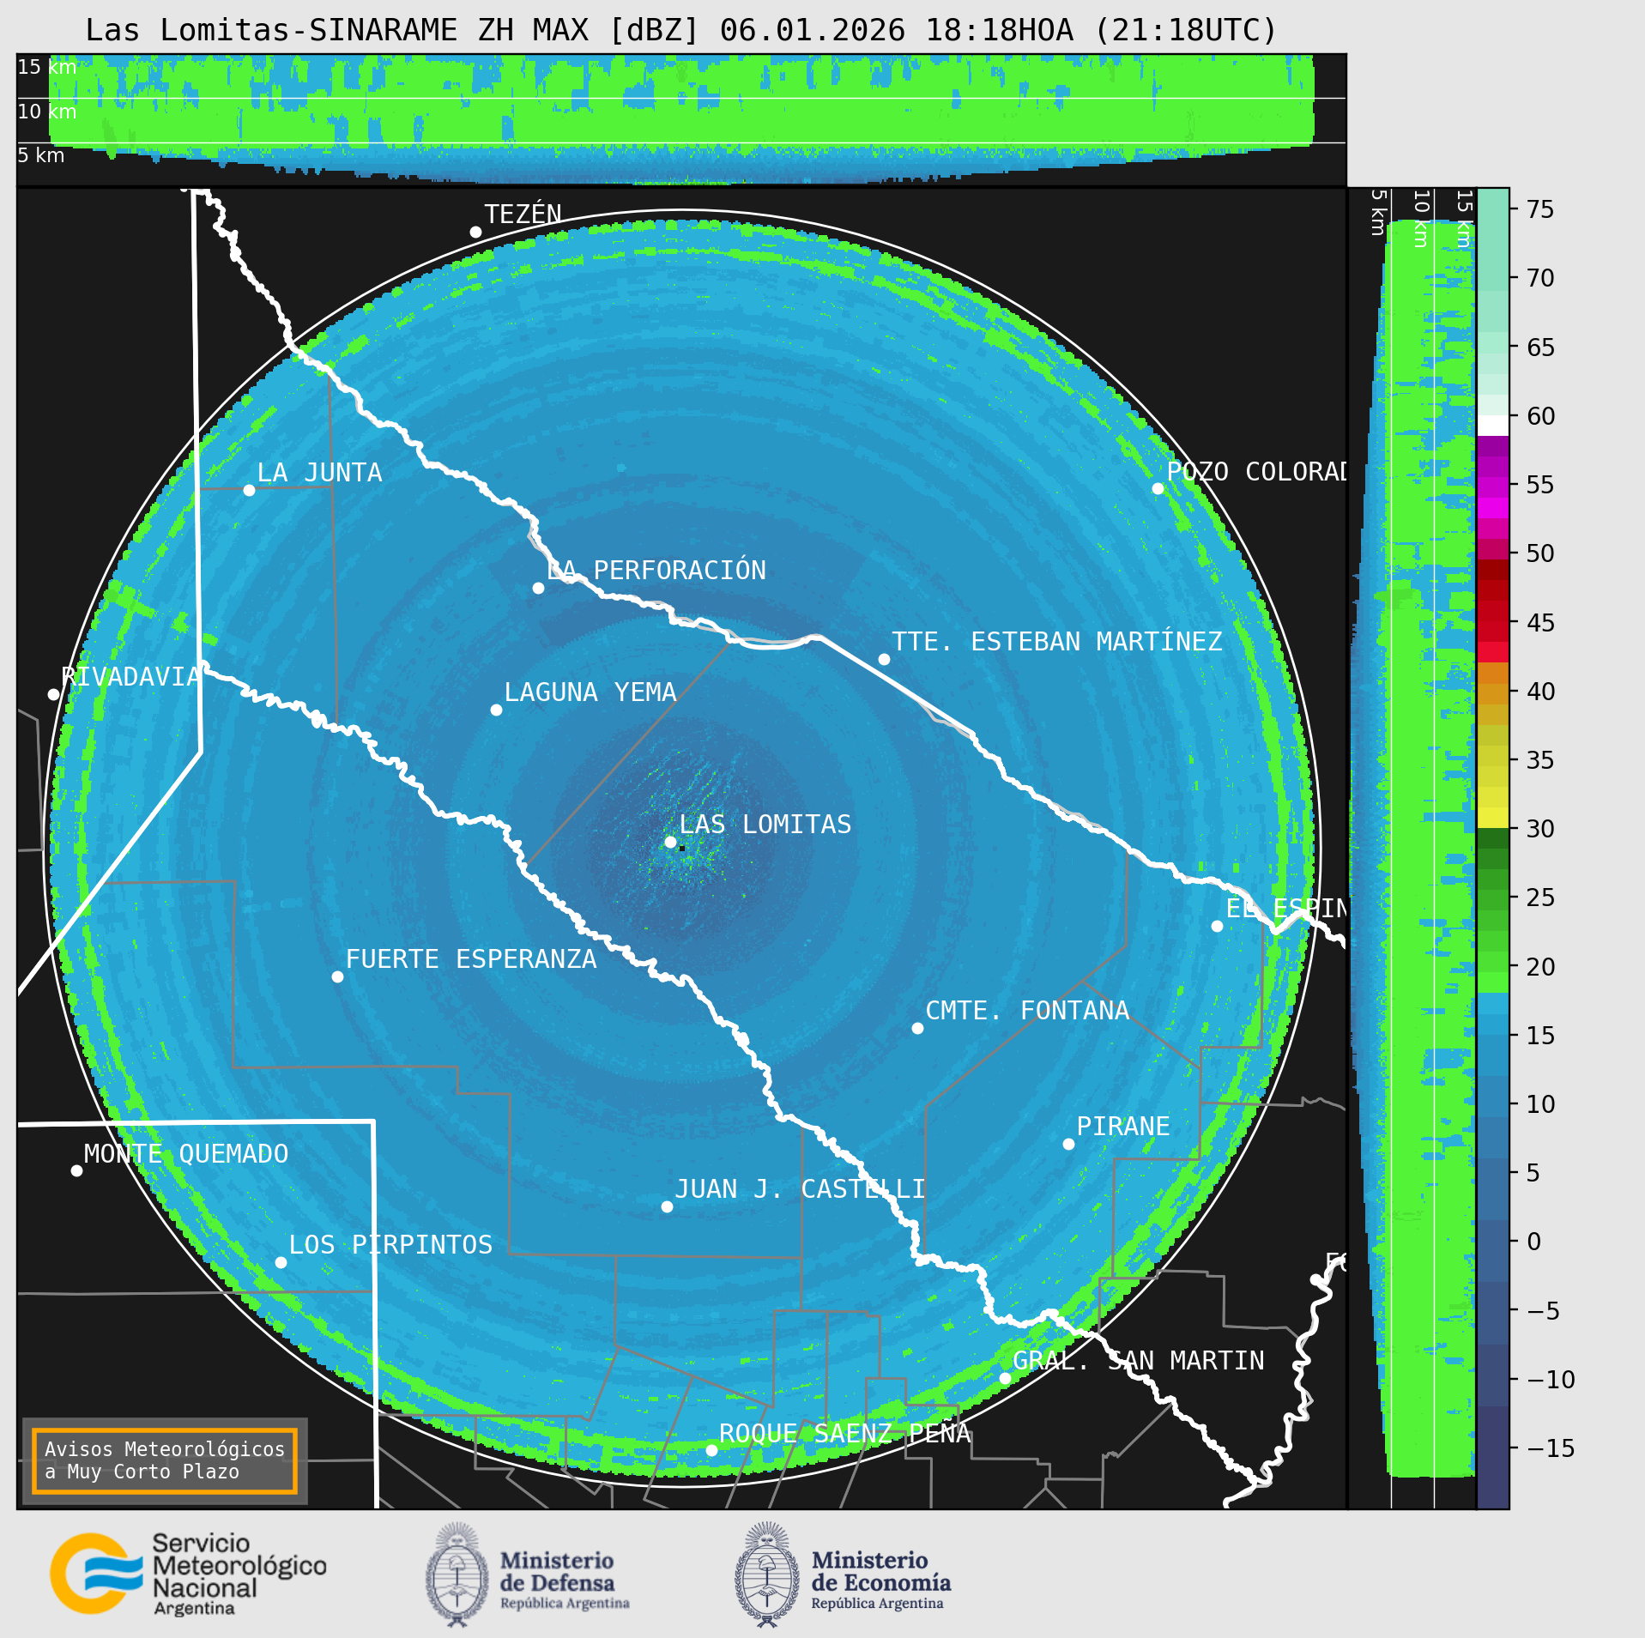Click the JUAN J. CASTELLI map label
The image size is (1645, 1638).
coord(801,1189)
